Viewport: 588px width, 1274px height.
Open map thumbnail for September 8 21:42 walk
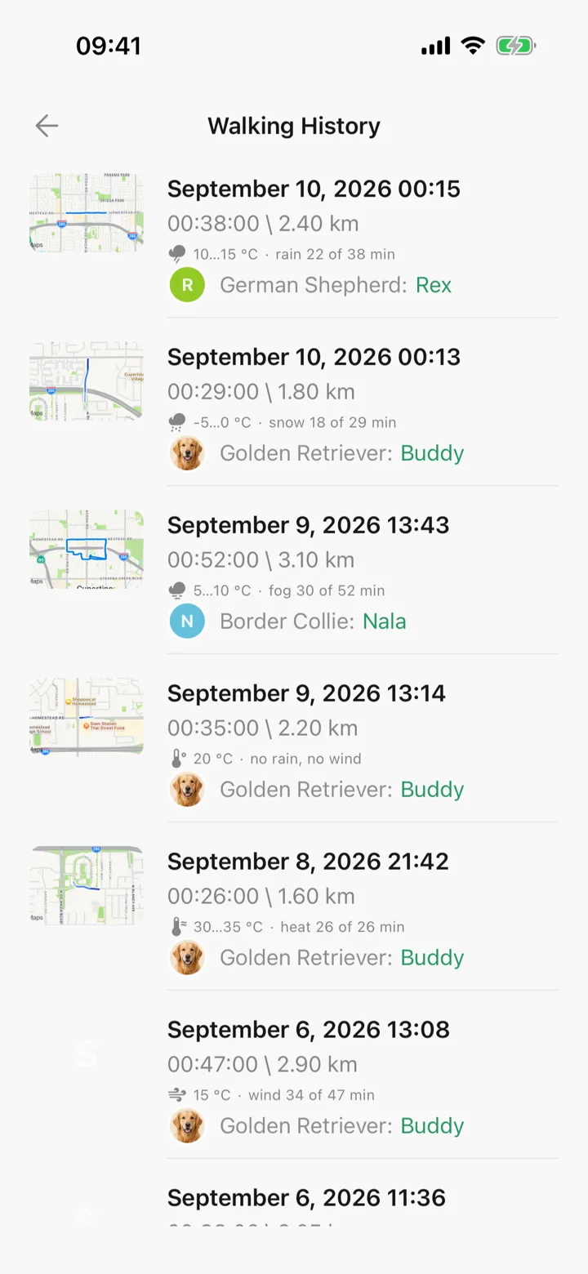pyautogui.click(x=87, y=885)
